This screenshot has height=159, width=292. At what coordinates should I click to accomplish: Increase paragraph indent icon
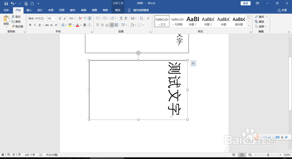pos(126,18)
